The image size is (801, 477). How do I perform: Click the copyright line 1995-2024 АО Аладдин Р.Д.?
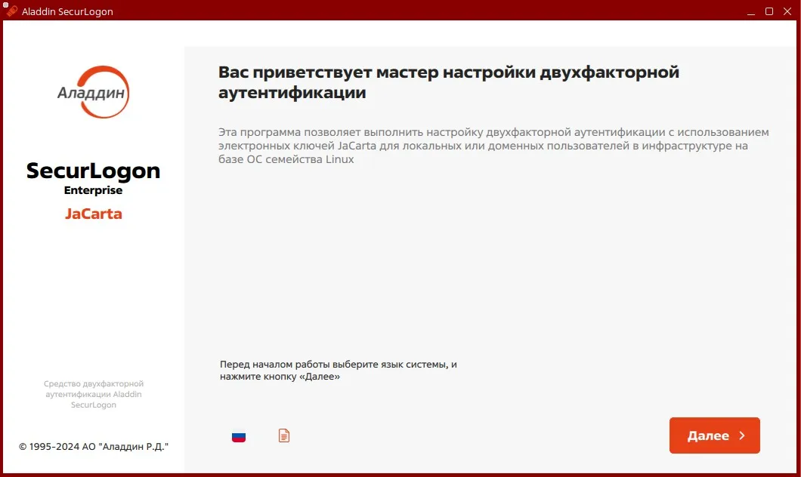click(94, 446)
